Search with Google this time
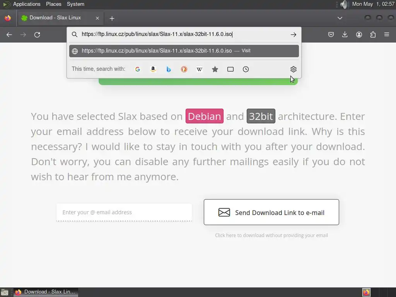 [138, 69]
